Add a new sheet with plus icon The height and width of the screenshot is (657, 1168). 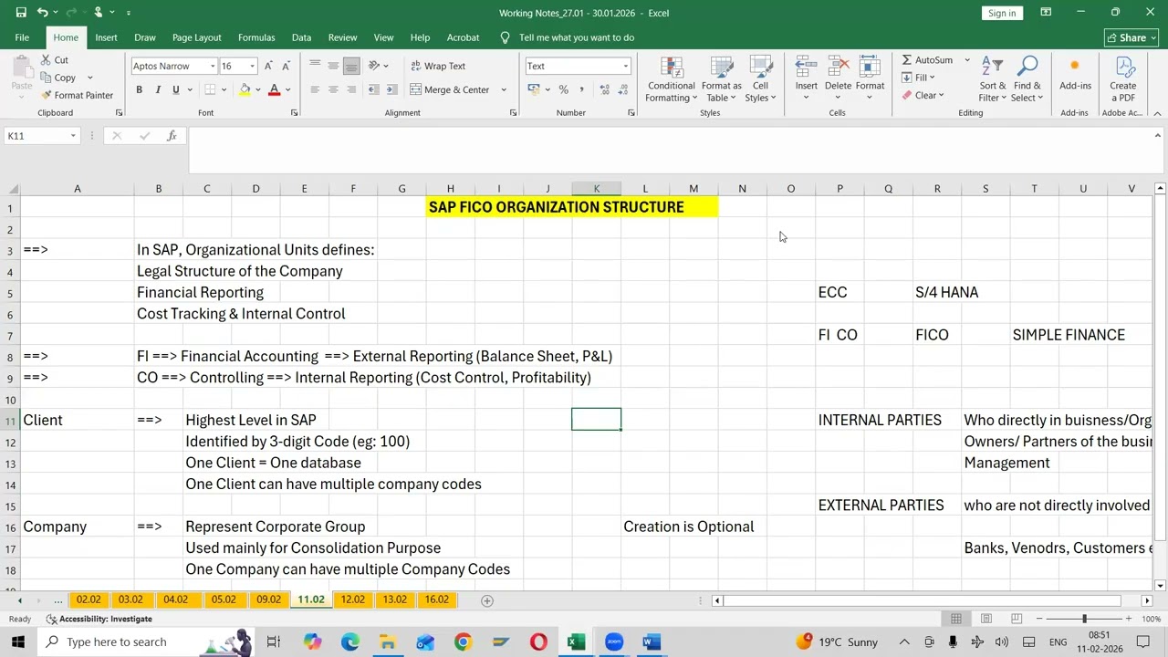point(487,600)
